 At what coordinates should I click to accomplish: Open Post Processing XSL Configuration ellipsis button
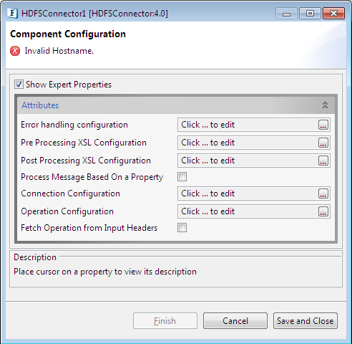323,161
